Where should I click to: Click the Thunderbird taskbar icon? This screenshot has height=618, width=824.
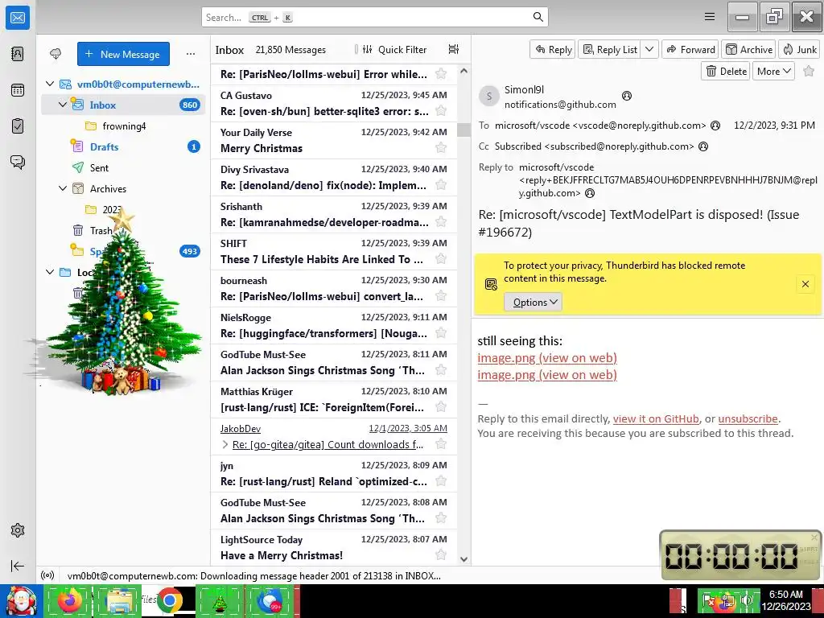tap(270, 600)
